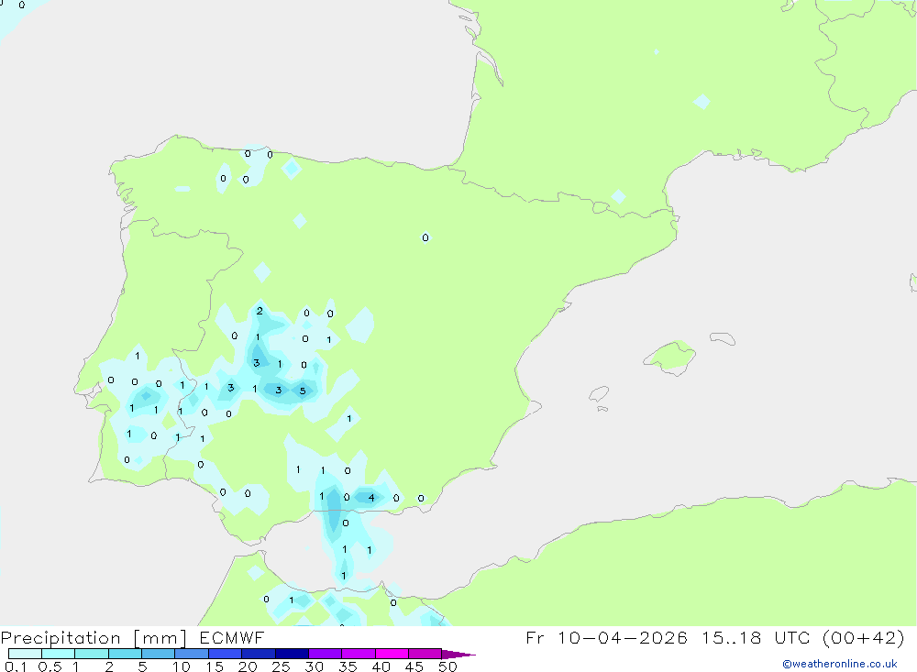Pick the 10–15 mm legend color swatch

click(x=192, y=654)
